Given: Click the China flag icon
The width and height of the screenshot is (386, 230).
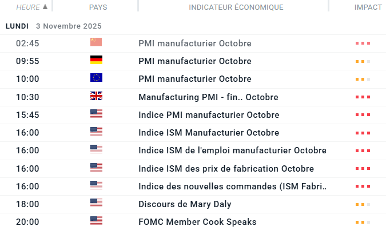Looking at the screenshot, I should point(96,42).
